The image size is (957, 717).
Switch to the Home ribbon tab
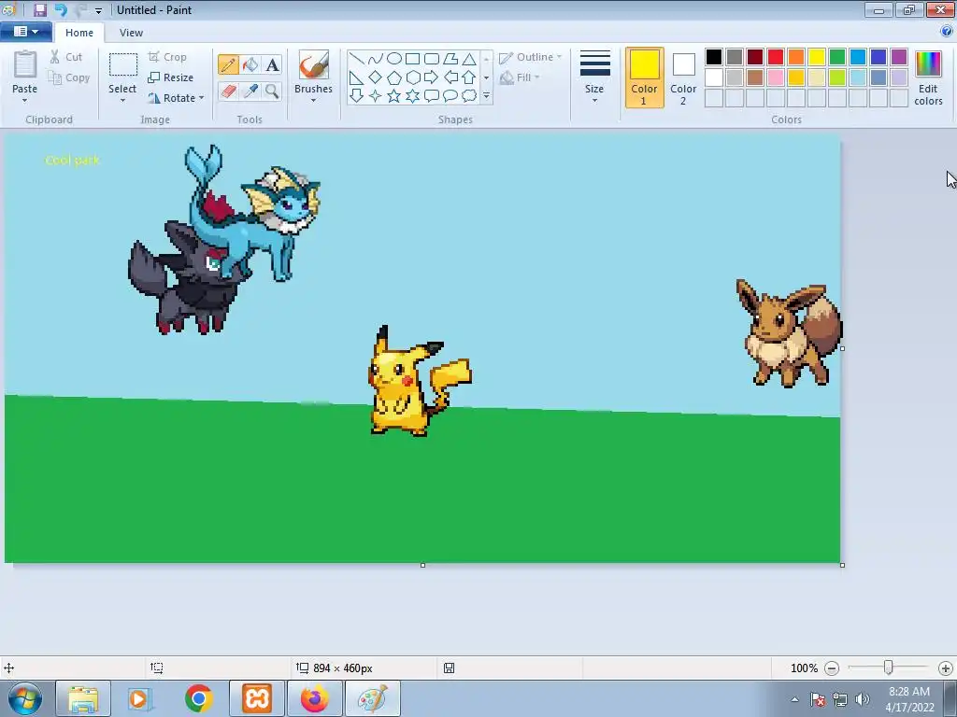pos(79,33)
